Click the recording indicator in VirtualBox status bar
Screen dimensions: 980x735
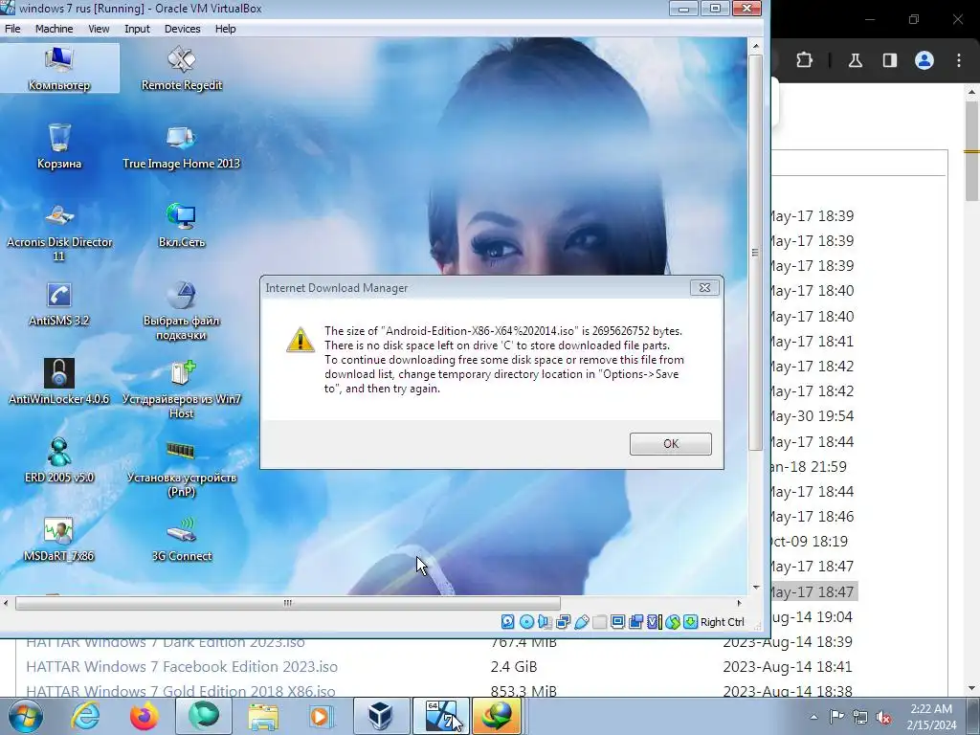636,622
